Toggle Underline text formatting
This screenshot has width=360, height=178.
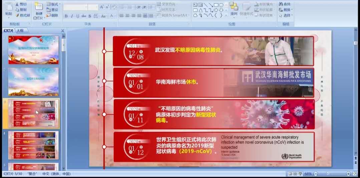[78, 16]
